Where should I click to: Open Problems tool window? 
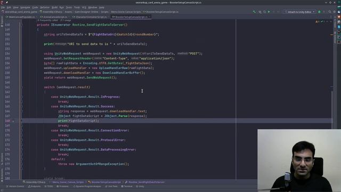[x=63, y=187]
